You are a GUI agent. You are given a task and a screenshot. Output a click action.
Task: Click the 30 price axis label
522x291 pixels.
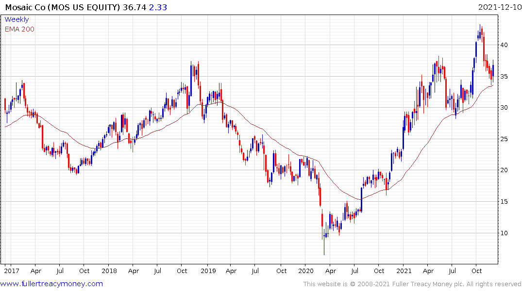504,107
